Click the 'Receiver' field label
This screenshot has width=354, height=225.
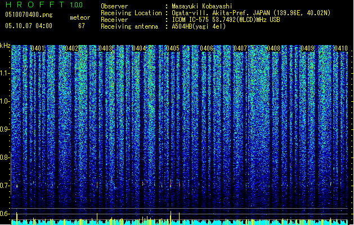click(x=114, y=20)
